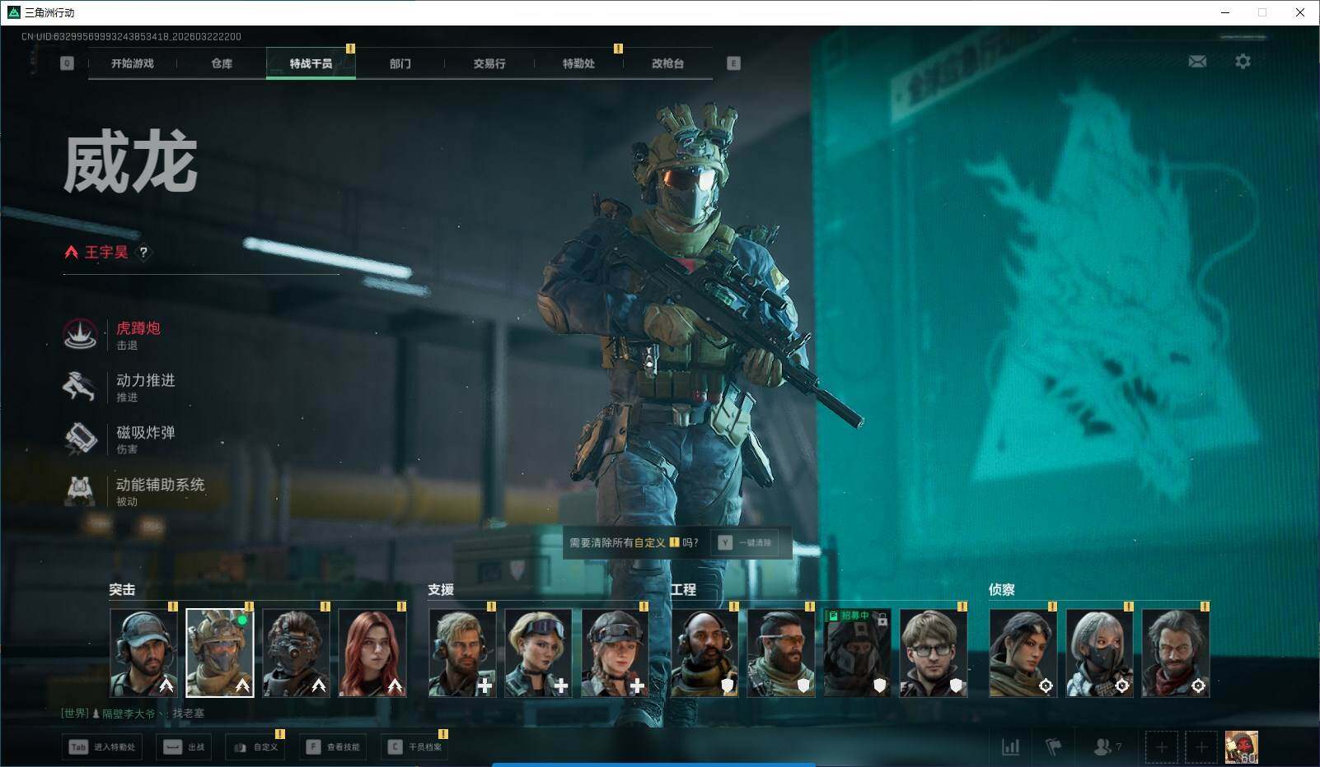Click the world chat message 找老塞
1320x767 pixels.
(x=189, y=714)
